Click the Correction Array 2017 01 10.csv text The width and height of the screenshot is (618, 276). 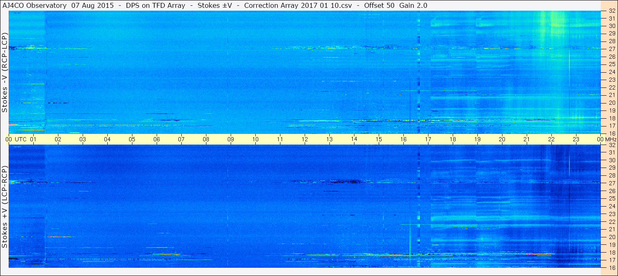(299, 5)
